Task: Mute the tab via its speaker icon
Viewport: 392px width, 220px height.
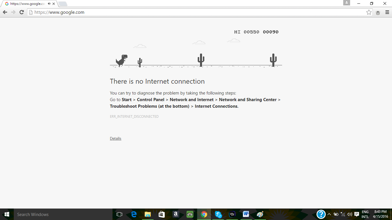Action: click(49, 4)
